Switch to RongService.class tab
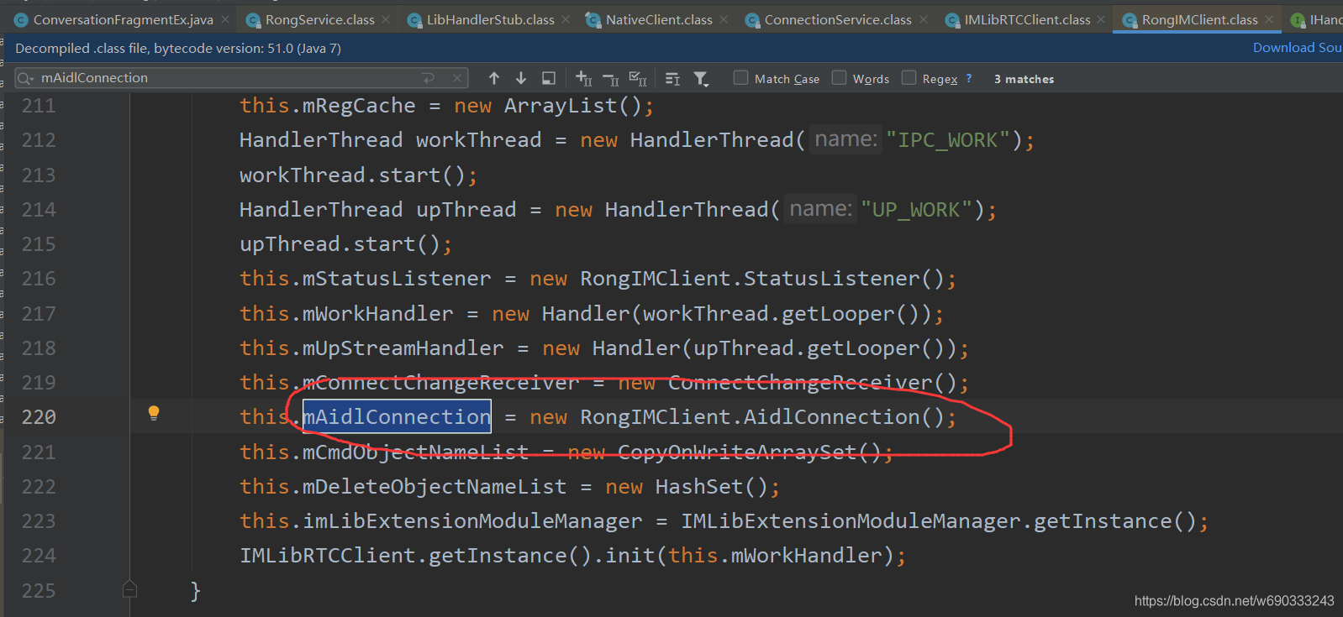 [x=319, y=19]
